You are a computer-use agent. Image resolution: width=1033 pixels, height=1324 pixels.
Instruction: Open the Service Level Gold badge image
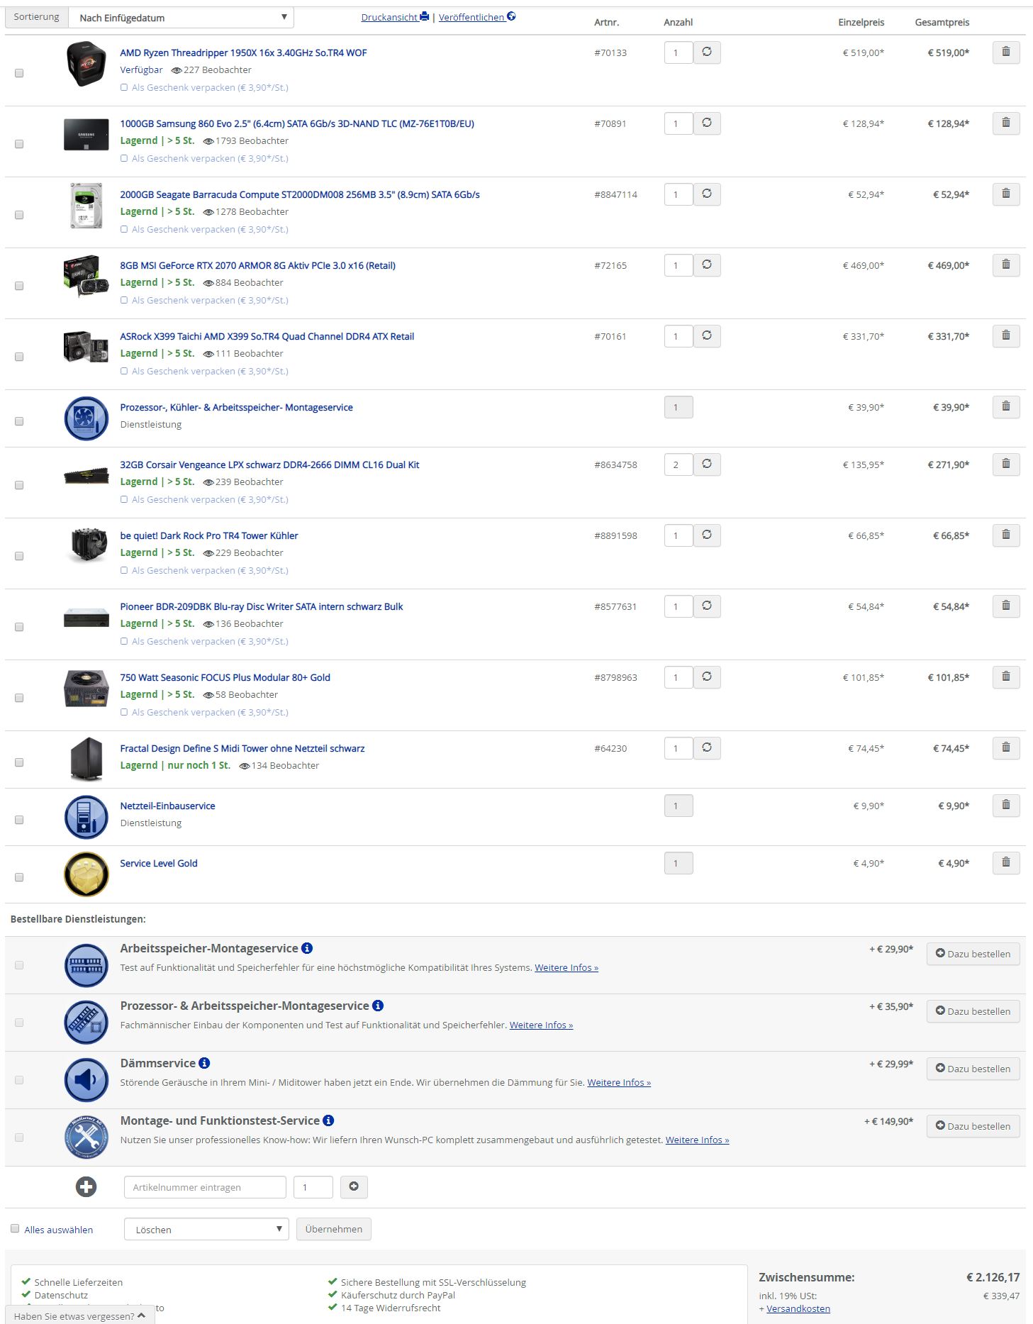[86, 874]
